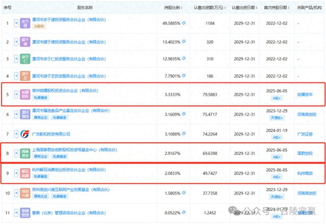The image size is (326, 224).
Task: Expand row 1 with the plus button
Action: (x=16, y=23)
